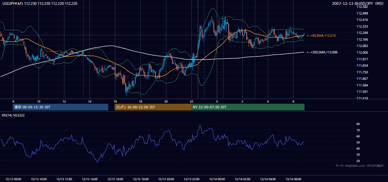
Task: Select the 200 SMA 112.006 label
Action: 322,52
